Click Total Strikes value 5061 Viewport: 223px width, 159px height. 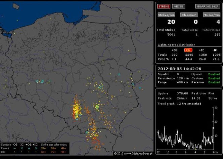coord(171,34)
